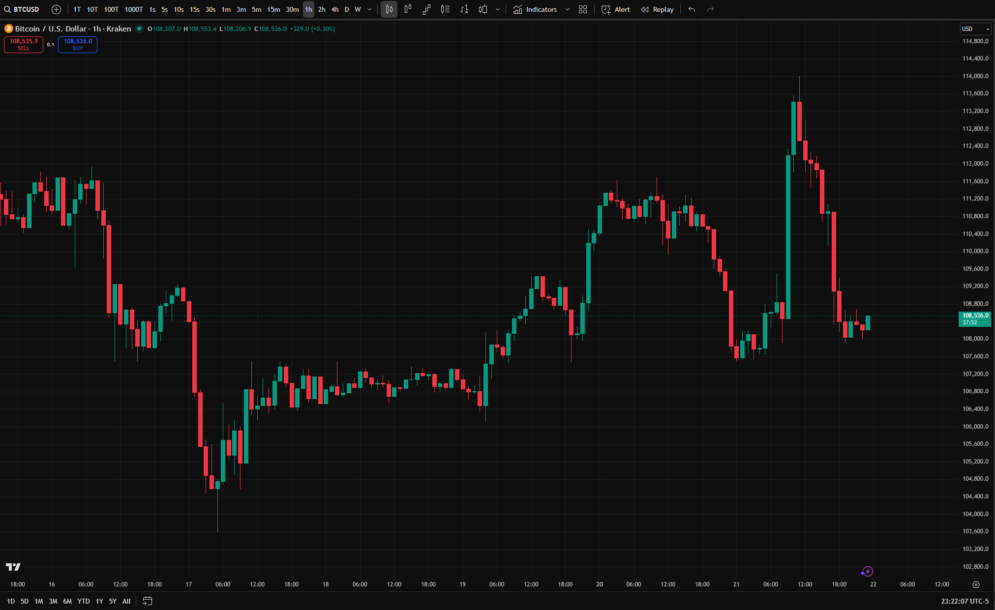The height and width of the screenshot is (610, 995).
Task: Select the candlestick chart type icon
Action: (389, 9)
